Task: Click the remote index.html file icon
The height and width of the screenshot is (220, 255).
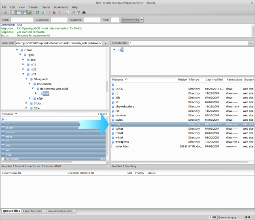Action: tap(113, 146)
